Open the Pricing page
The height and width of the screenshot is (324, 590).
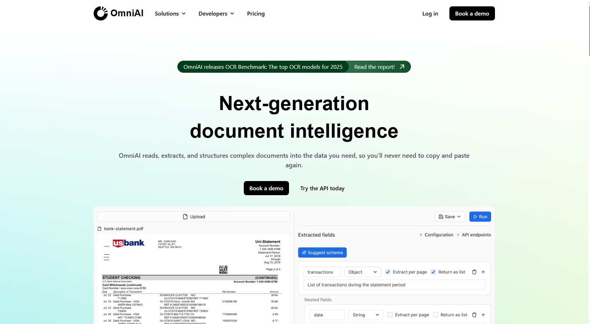click(x=256, y=13)
